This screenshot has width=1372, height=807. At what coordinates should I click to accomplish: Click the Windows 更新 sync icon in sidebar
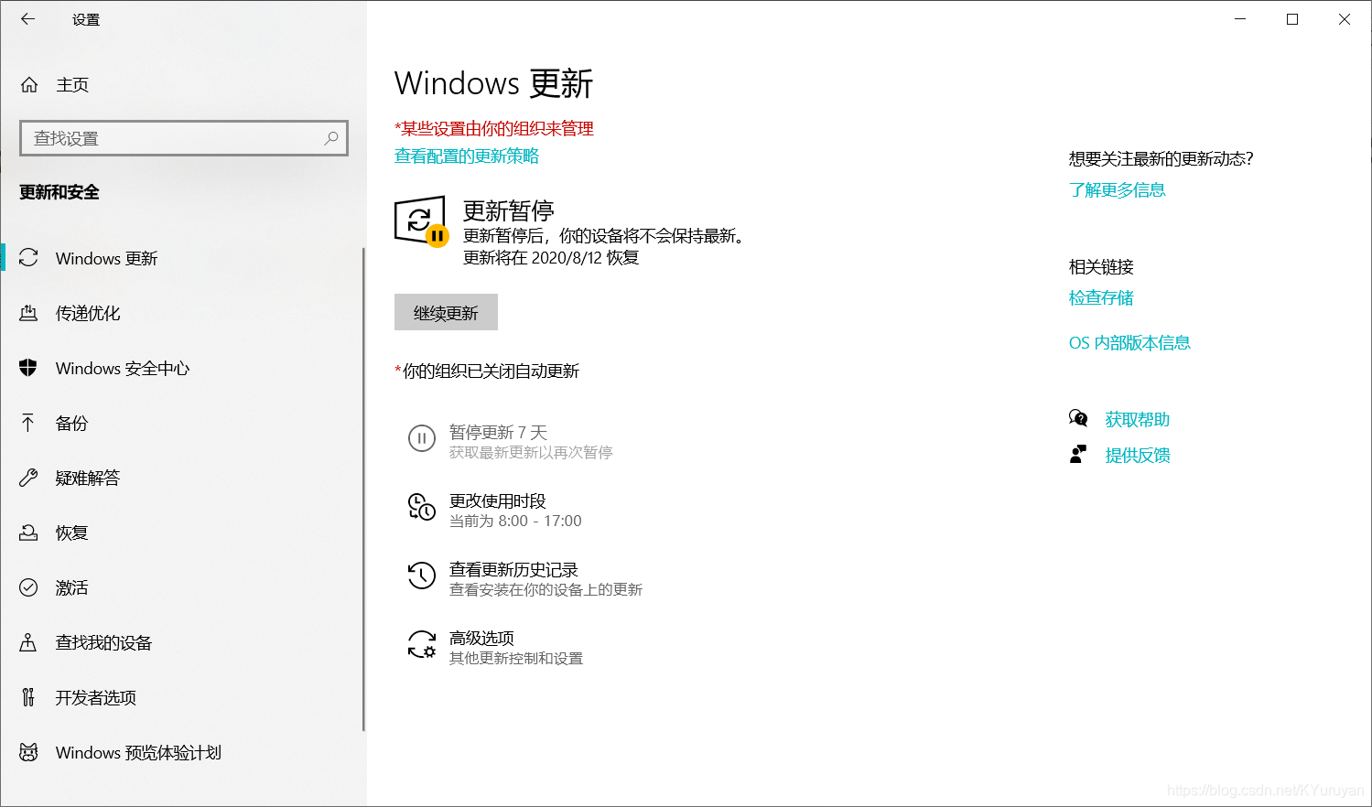click(28, 258)
